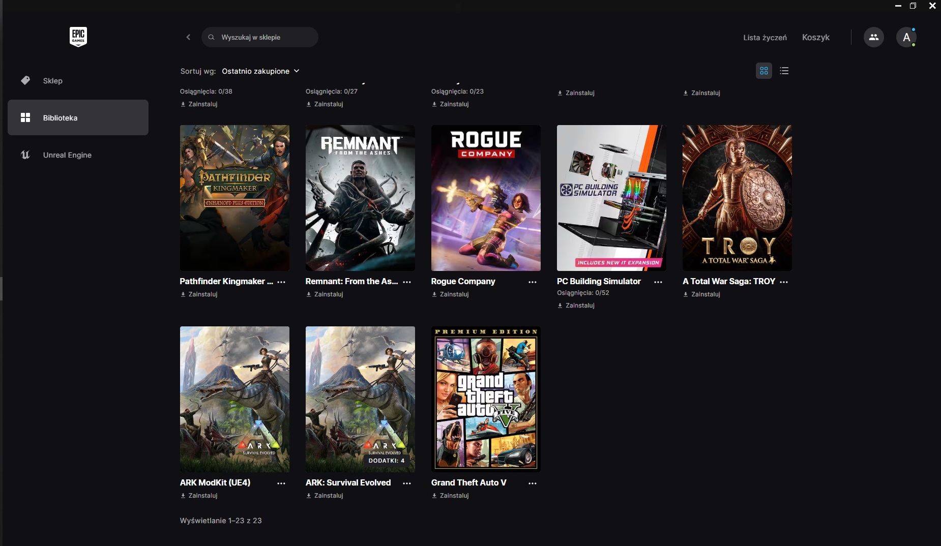Click the Grand Theft Auto V title
This screenshot has width=941, height=546.
[x=468, y=482]
